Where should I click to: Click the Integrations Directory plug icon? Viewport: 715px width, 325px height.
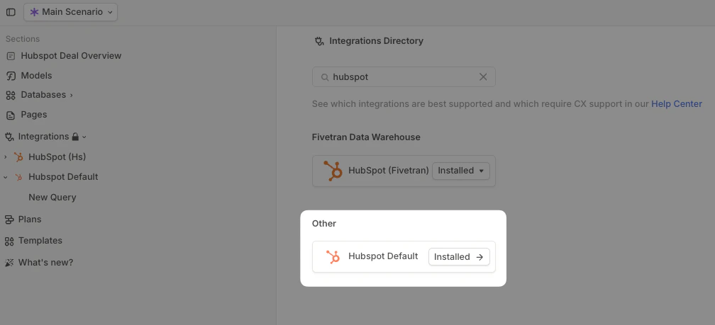(x=319, y=41)
